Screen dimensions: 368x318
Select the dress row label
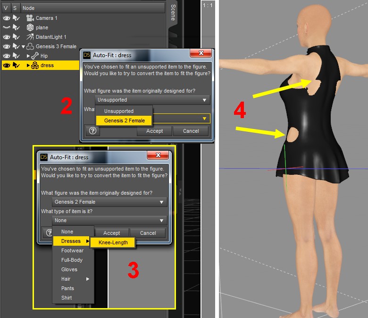pos(47,65)
